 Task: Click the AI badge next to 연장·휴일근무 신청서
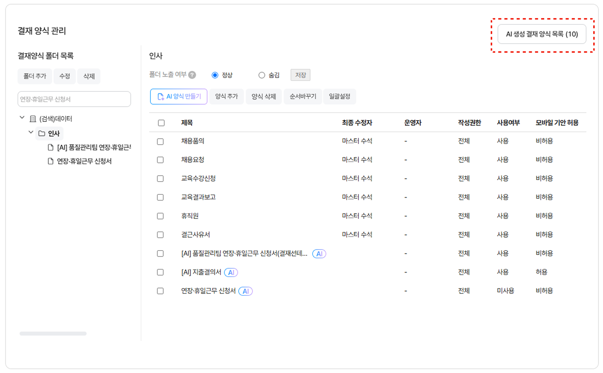[245, 291]
